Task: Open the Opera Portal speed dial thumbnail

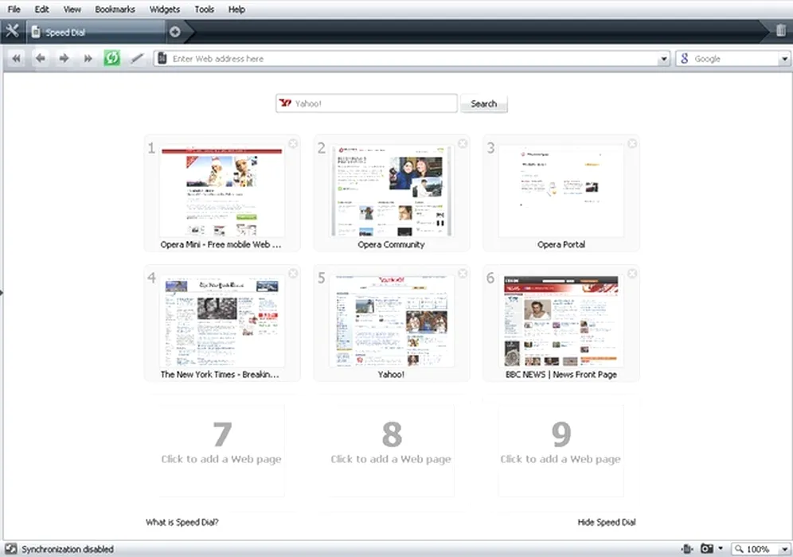Action: click(x=561, y=192)
